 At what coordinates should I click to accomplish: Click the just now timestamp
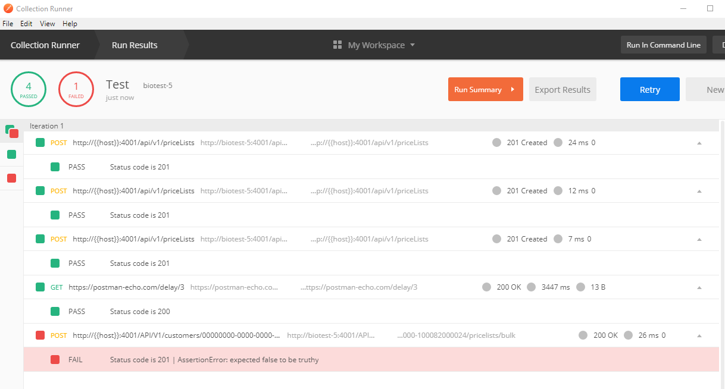coord(120,98)
